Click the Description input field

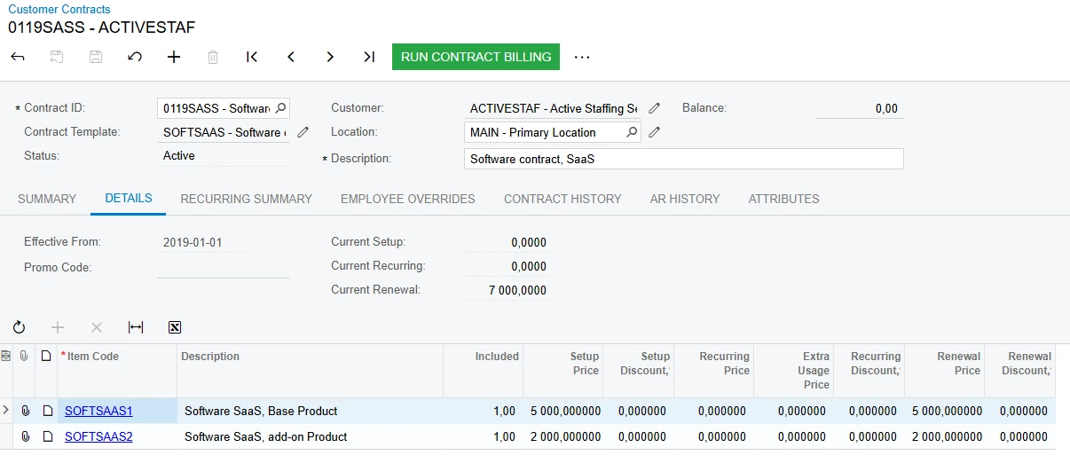[x=683, y=159]
